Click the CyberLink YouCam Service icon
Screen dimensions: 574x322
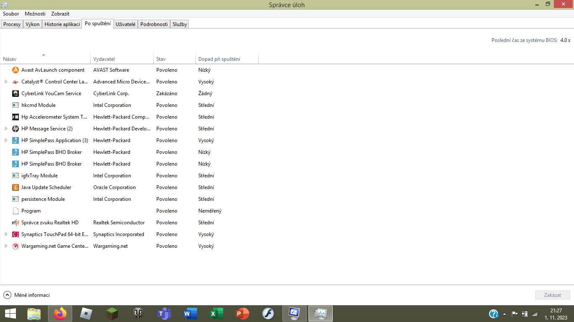click(16, 93)
